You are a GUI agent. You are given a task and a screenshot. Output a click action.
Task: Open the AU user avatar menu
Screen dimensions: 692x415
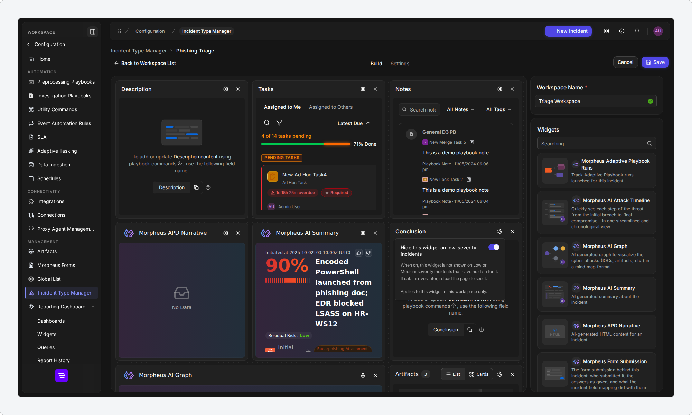pyautogui.click(x=658, y=31)
